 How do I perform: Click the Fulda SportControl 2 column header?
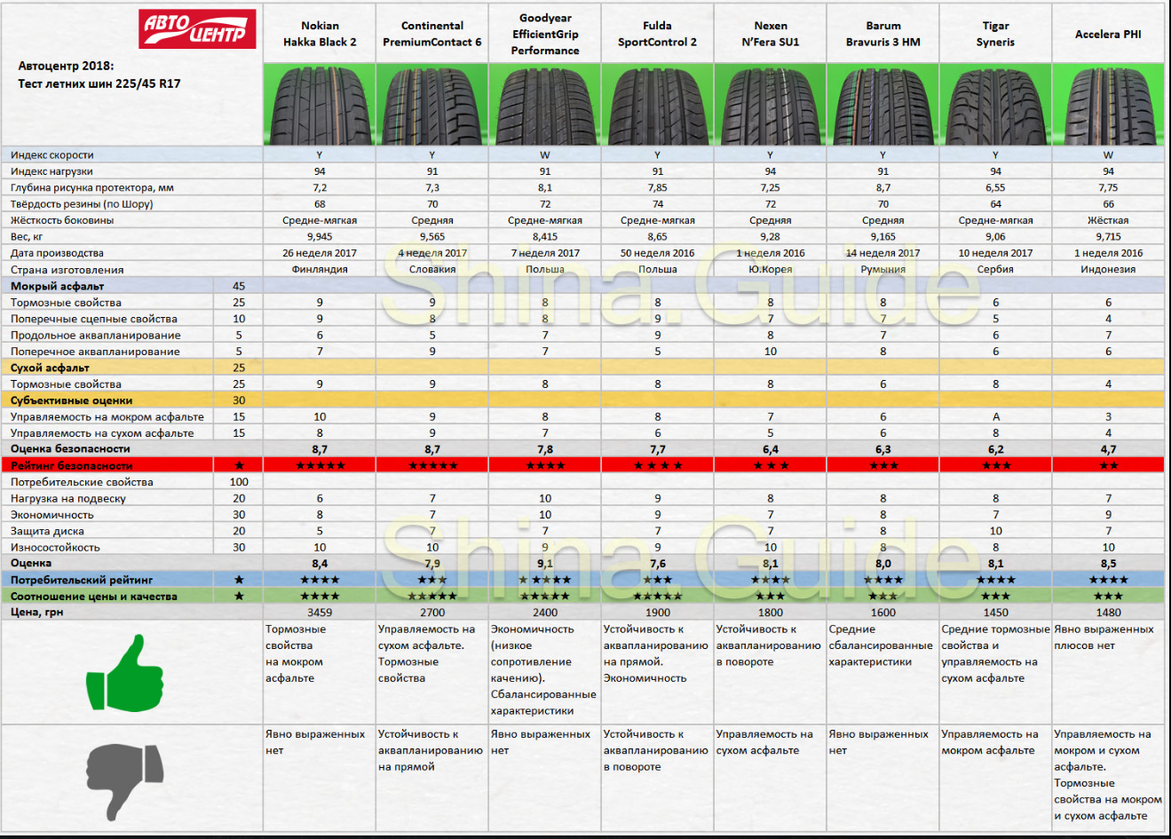tap(658, 34)
